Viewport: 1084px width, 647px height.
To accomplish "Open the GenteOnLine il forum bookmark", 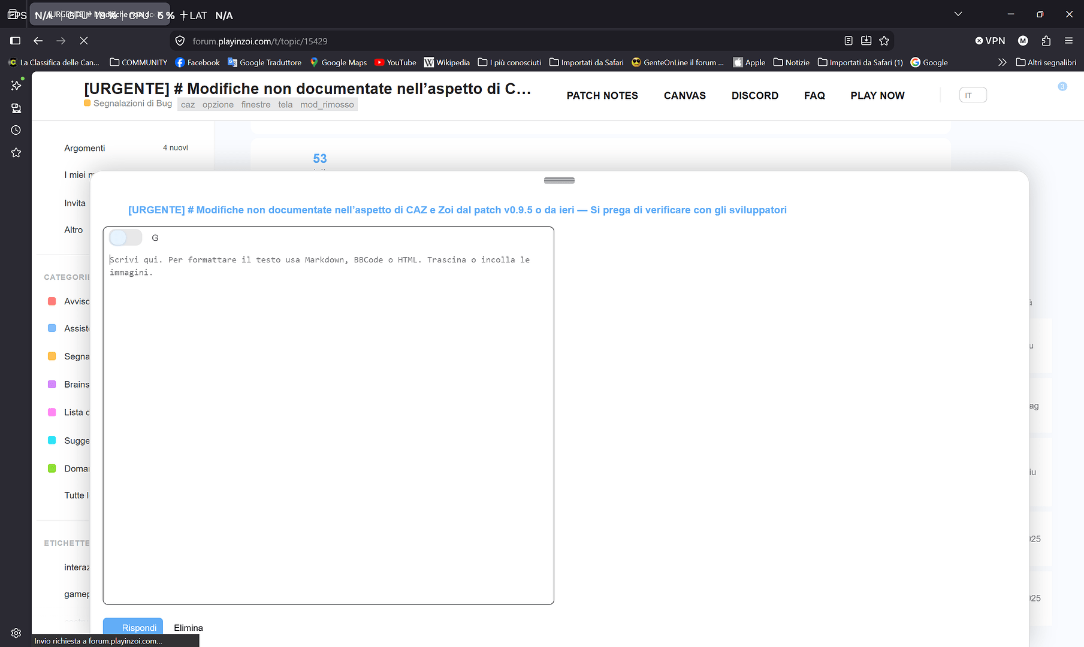I will [x=678, y=62].
